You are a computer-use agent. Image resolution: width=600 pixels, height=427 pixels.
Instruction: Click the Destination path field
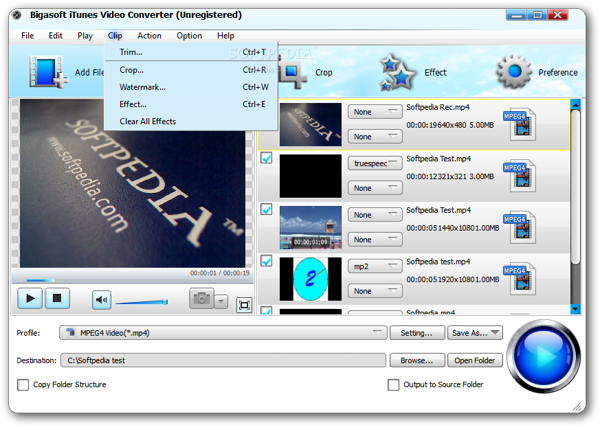223,360
